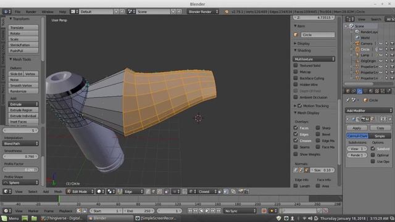Screen dimensions: 395x222
Task: Add a new screen layout with plus icon
Action: pos(117,12)
